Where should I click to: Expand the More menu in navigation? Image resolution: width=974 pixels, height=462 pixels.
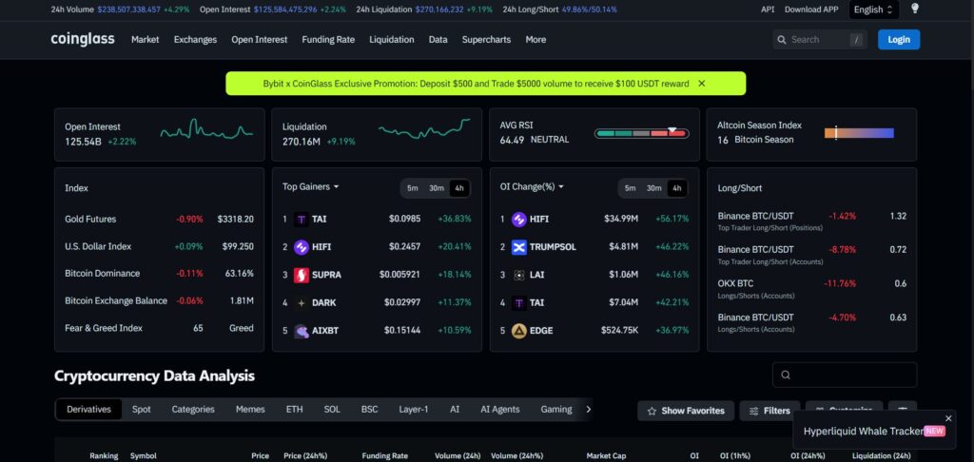[536, 39]
